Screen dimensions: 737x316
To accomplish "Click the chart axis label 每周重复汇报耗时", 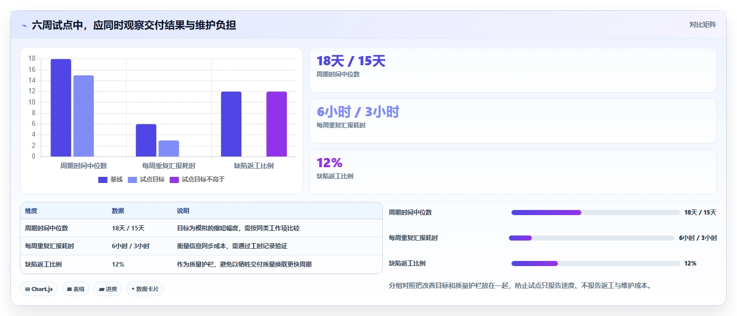I will click(x=169, y=166).
